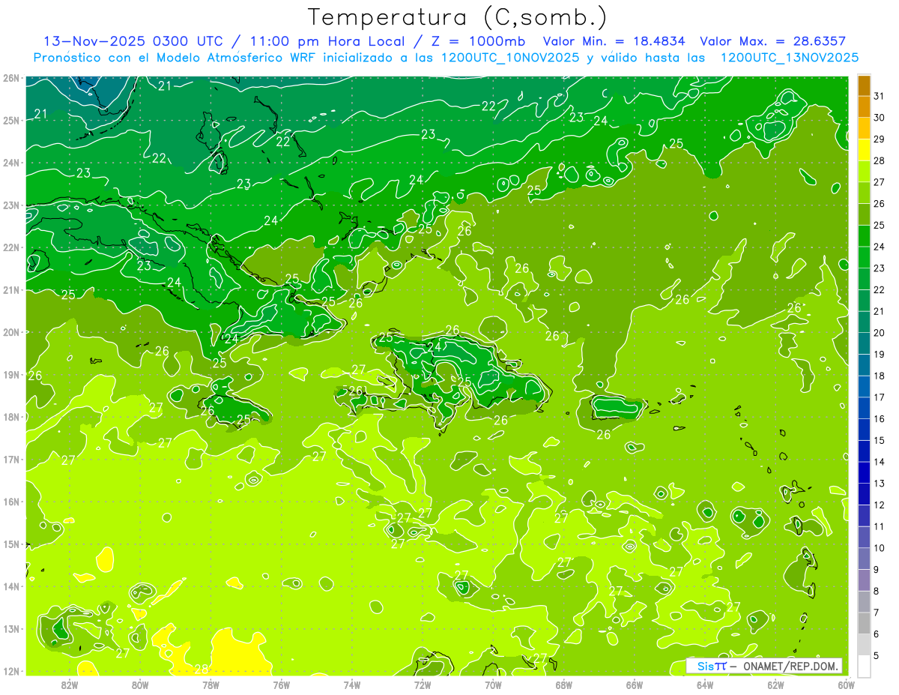
Task: Click the green legend swatch between 24 and 25
Action: click(864, 235)
